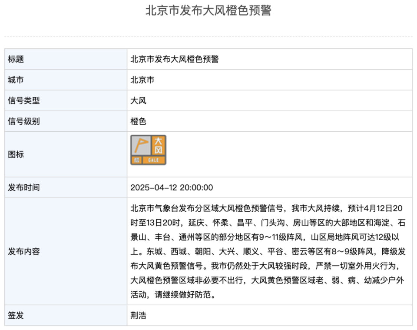Select the 标题 header cell
417x330 pixels.
tap(14, 59)
